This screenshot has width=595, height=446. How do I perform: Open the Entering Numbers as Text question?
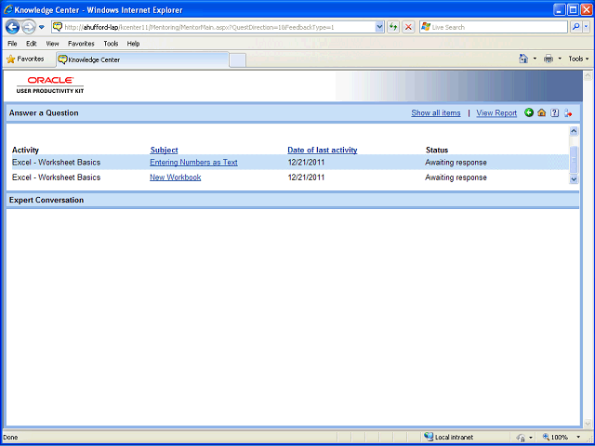click(193, 163)
